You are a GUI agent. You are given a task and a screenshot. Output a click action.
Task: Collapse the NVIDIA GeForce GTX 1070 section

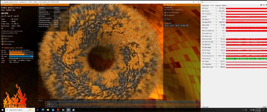pyautogui.click(x=3, y=48)
